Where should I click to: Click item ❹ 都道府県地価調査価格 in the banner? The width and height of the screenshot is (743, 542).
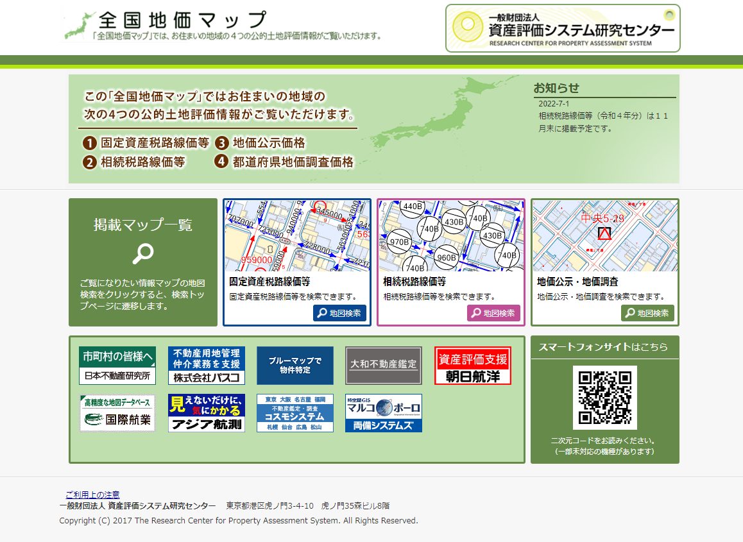[284, 162]
